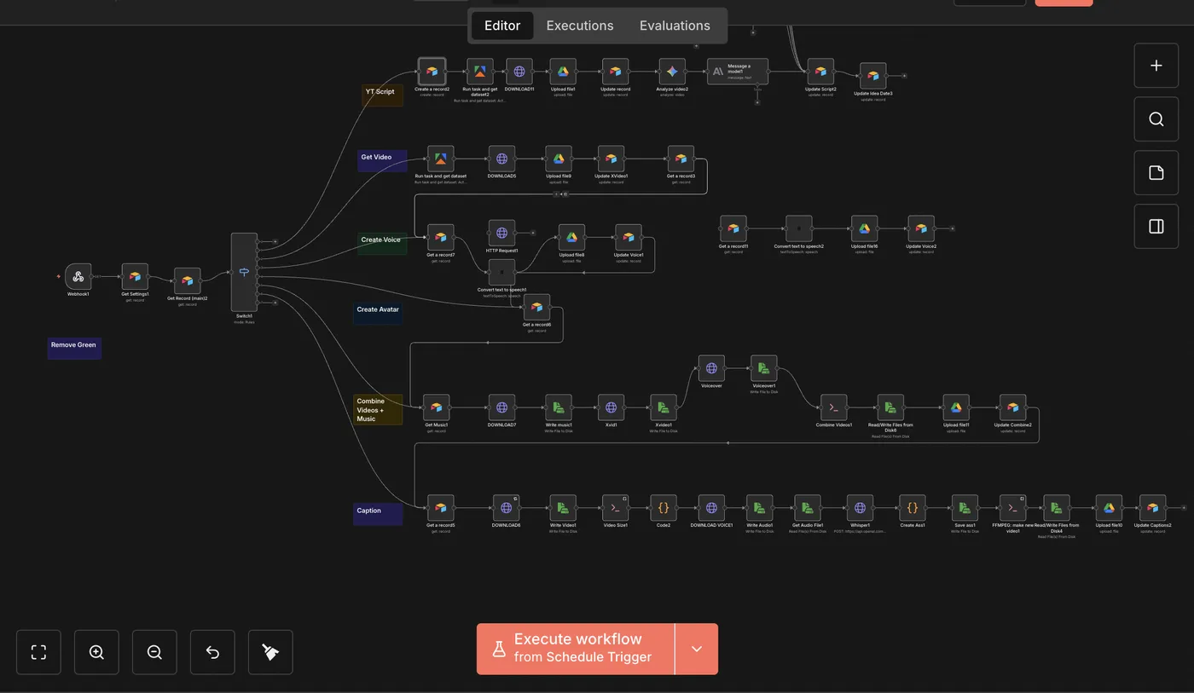This screenshot has height=693, width=1194.
Task: Zoom out using the magnifier-minus icon
Action: click(x=154, y=652)
